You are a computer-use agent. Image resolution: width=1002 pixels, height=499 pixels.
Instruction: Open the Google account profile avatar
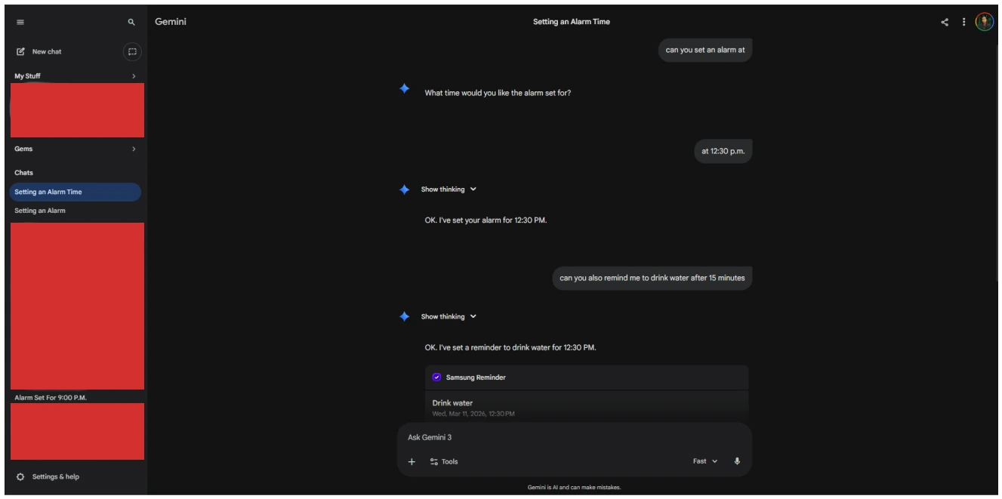[x=985, y=22]
